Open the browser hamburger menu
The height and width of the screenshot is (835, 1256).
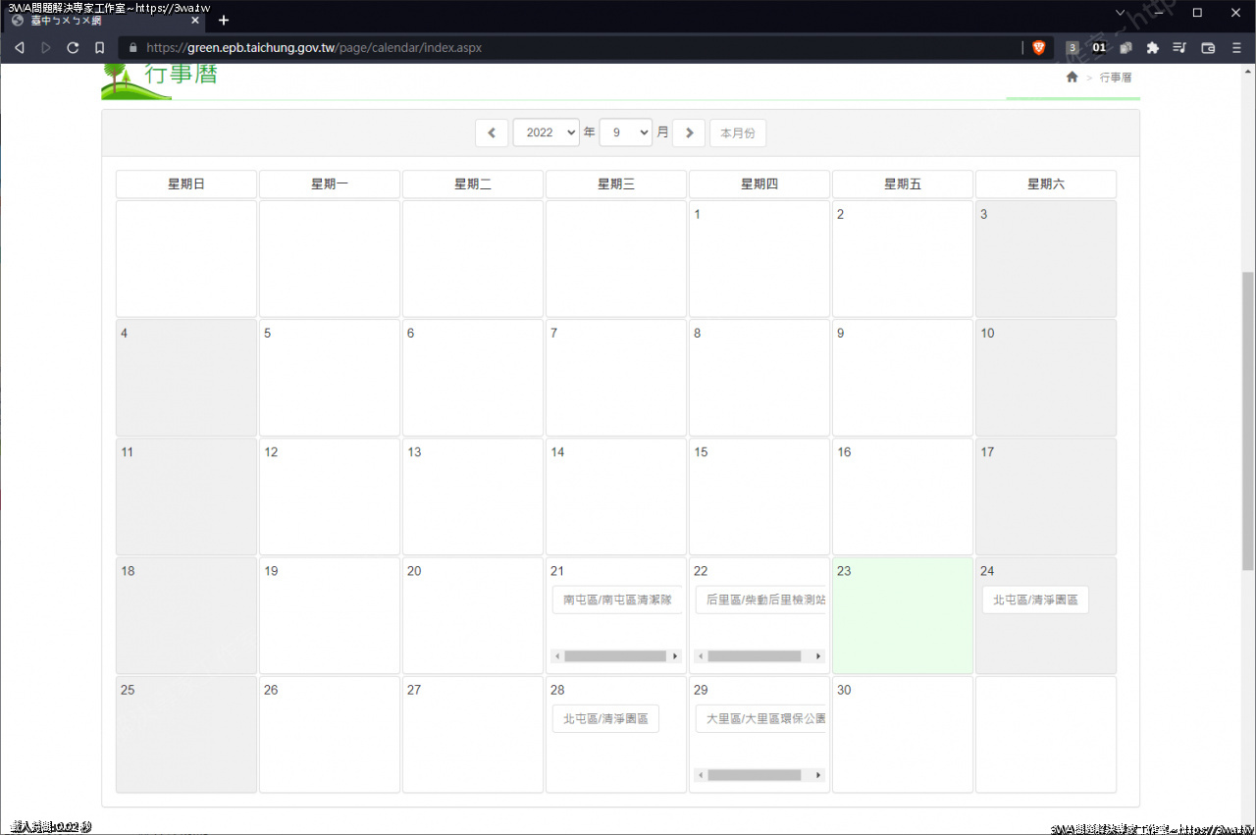1236,47
